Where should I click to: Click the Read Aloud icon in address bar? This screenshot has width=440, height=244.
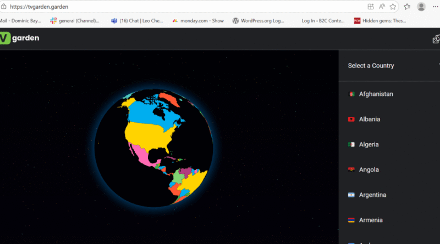pos(382,7)
